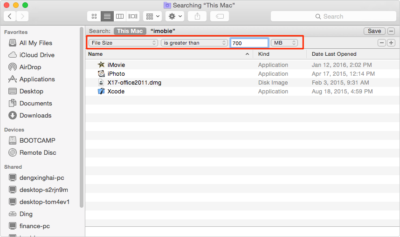This screenshot has width=400, height=237.
Task: Open the 'is greater than' comparison dropdown
Action: click(x=194, y=43)
